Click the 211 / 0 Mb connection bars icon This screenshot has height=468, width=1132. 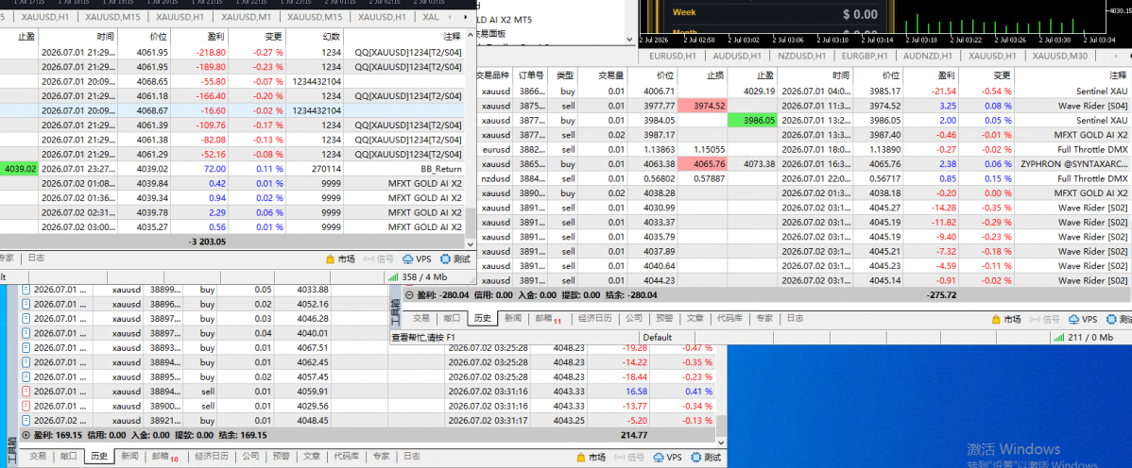click(x=1058, y=337)
